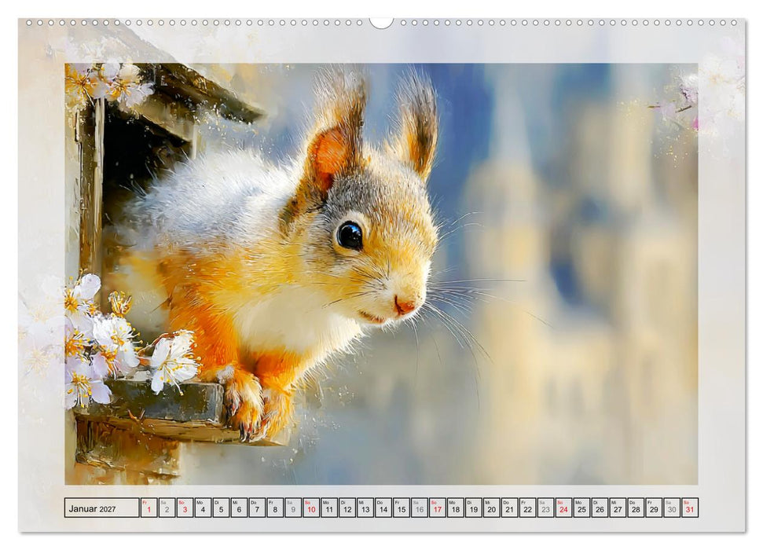
Task: Select the date cell for Sunday 3
Action: tap(185, 507)
